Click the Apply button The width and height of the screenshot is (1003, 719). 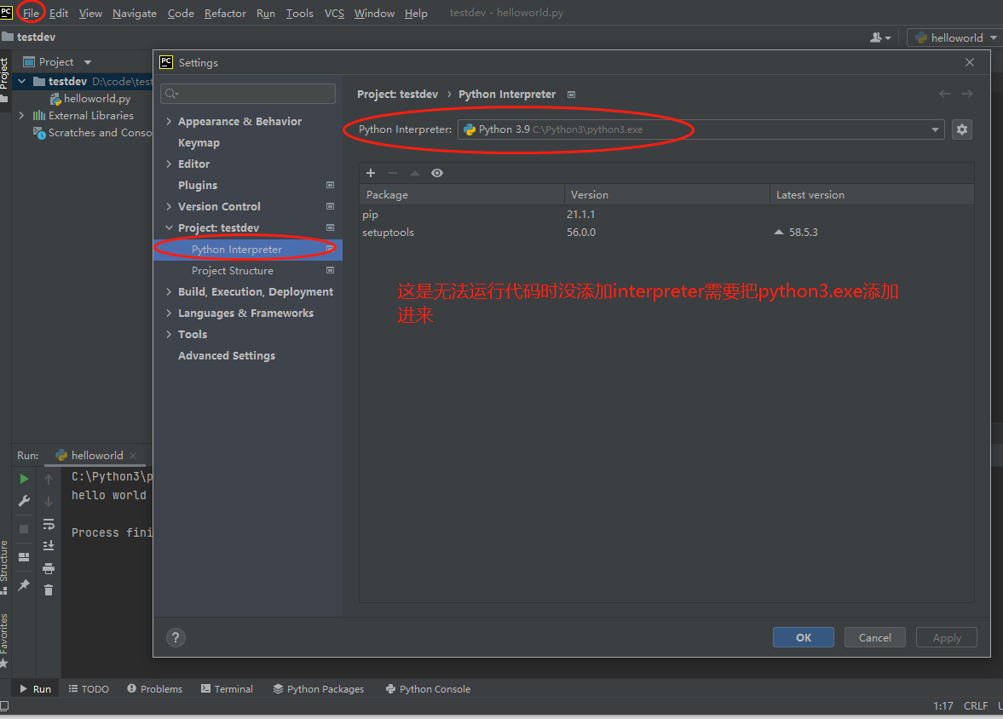coord(947,638)
